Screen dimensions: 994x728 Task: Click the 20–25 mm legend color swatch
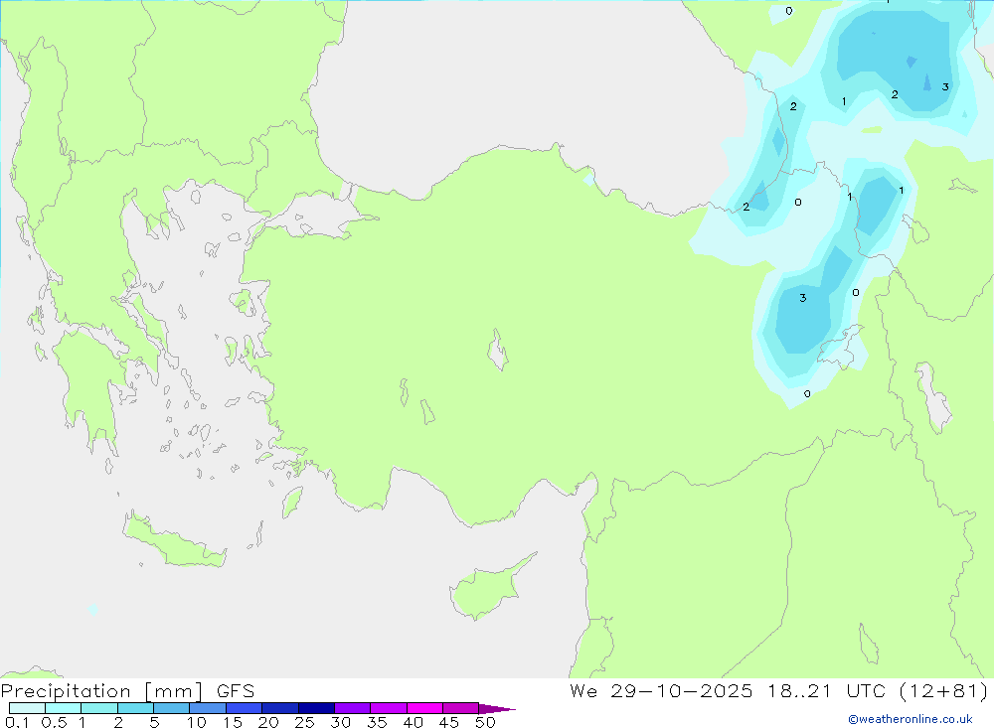[279, 708]
